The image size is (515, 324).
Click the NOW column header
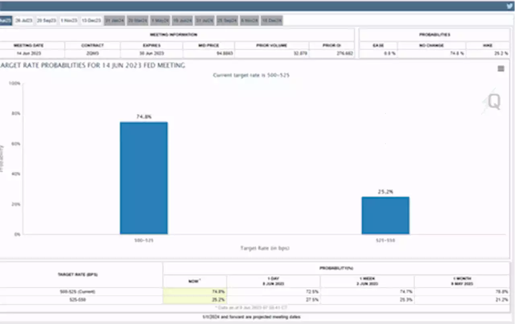click(195, 281)
